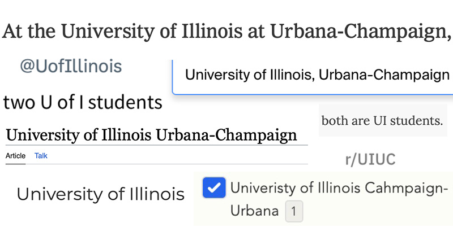The width and height of the screenshot is (453, 236).
Task: Click the University of Illinois, Urbana-Champaign field
Action: 313,77
